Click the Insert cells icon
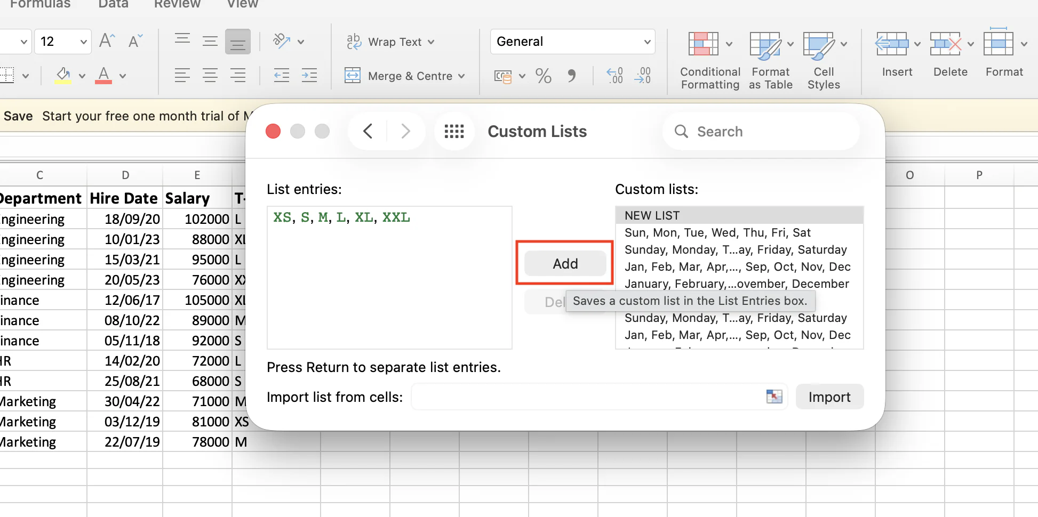This screenshot has width=1038, height=517. 892,44
